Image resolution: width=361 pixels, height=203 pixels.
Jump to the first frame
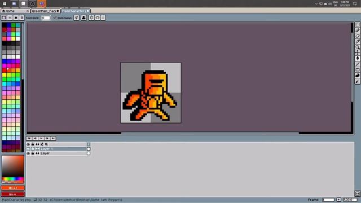(29, 138)
